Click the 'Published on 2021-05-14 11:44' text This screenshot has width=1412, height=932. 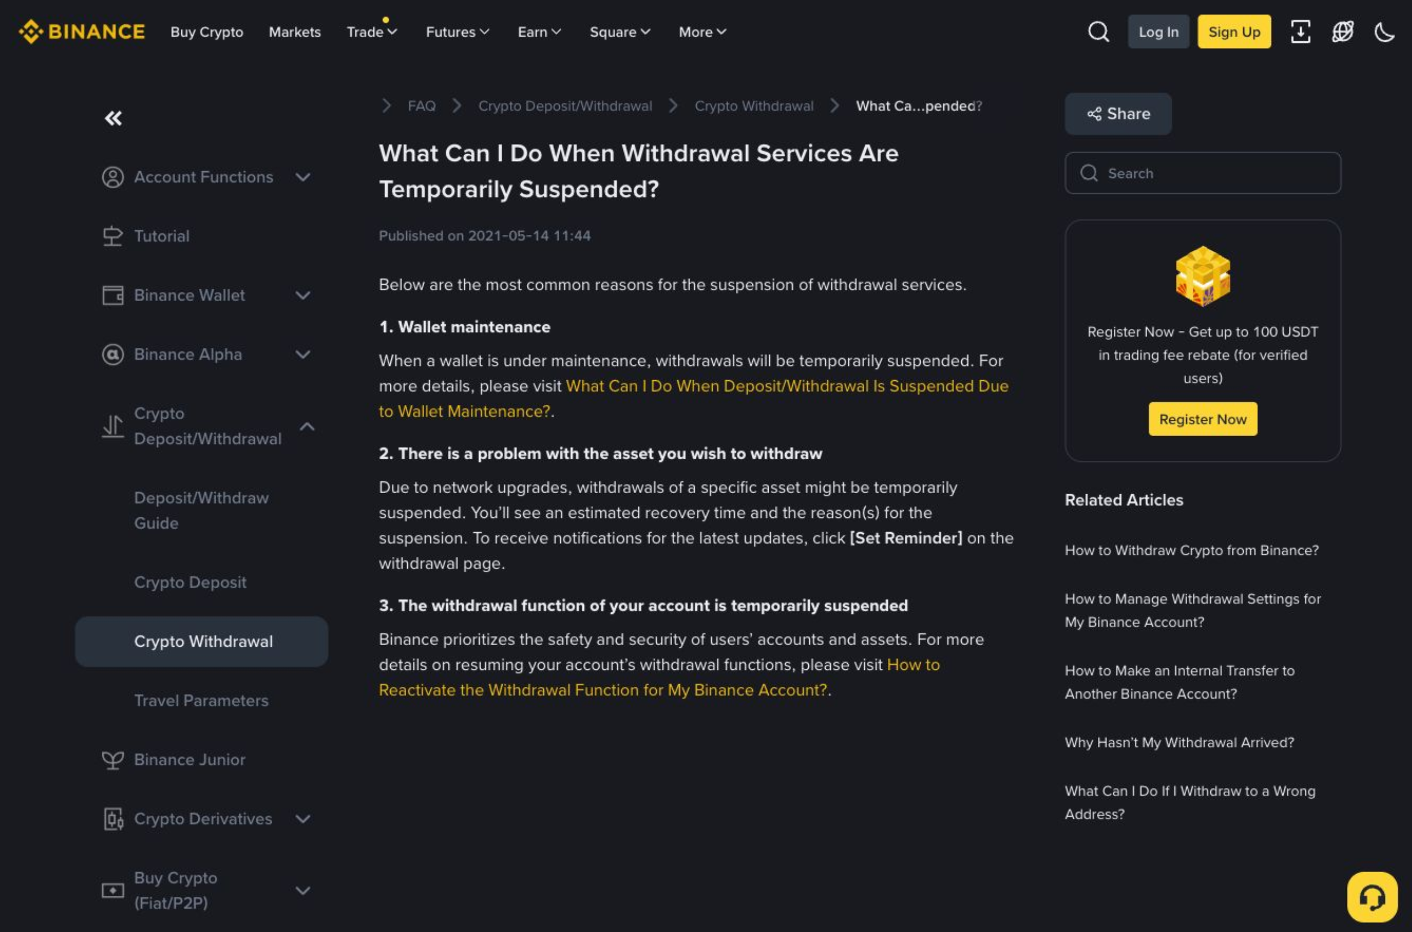click(485, 236)
